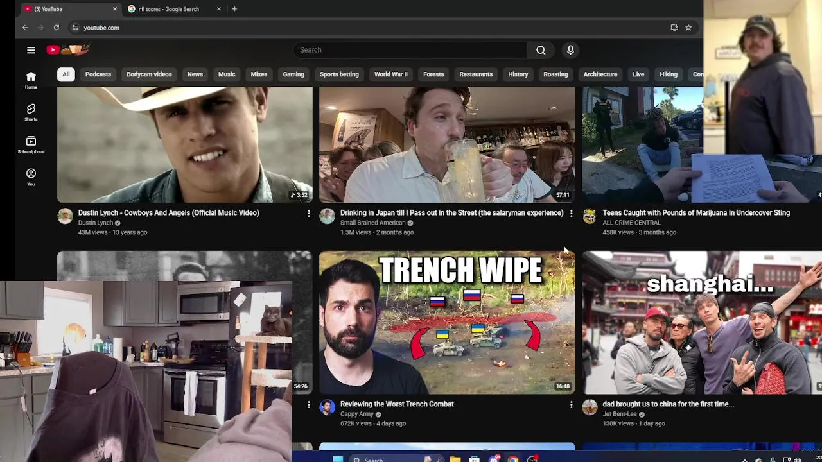Bookmark this page with star icon
This screenshot has height=462, width=822.
(x=688, y=28)
